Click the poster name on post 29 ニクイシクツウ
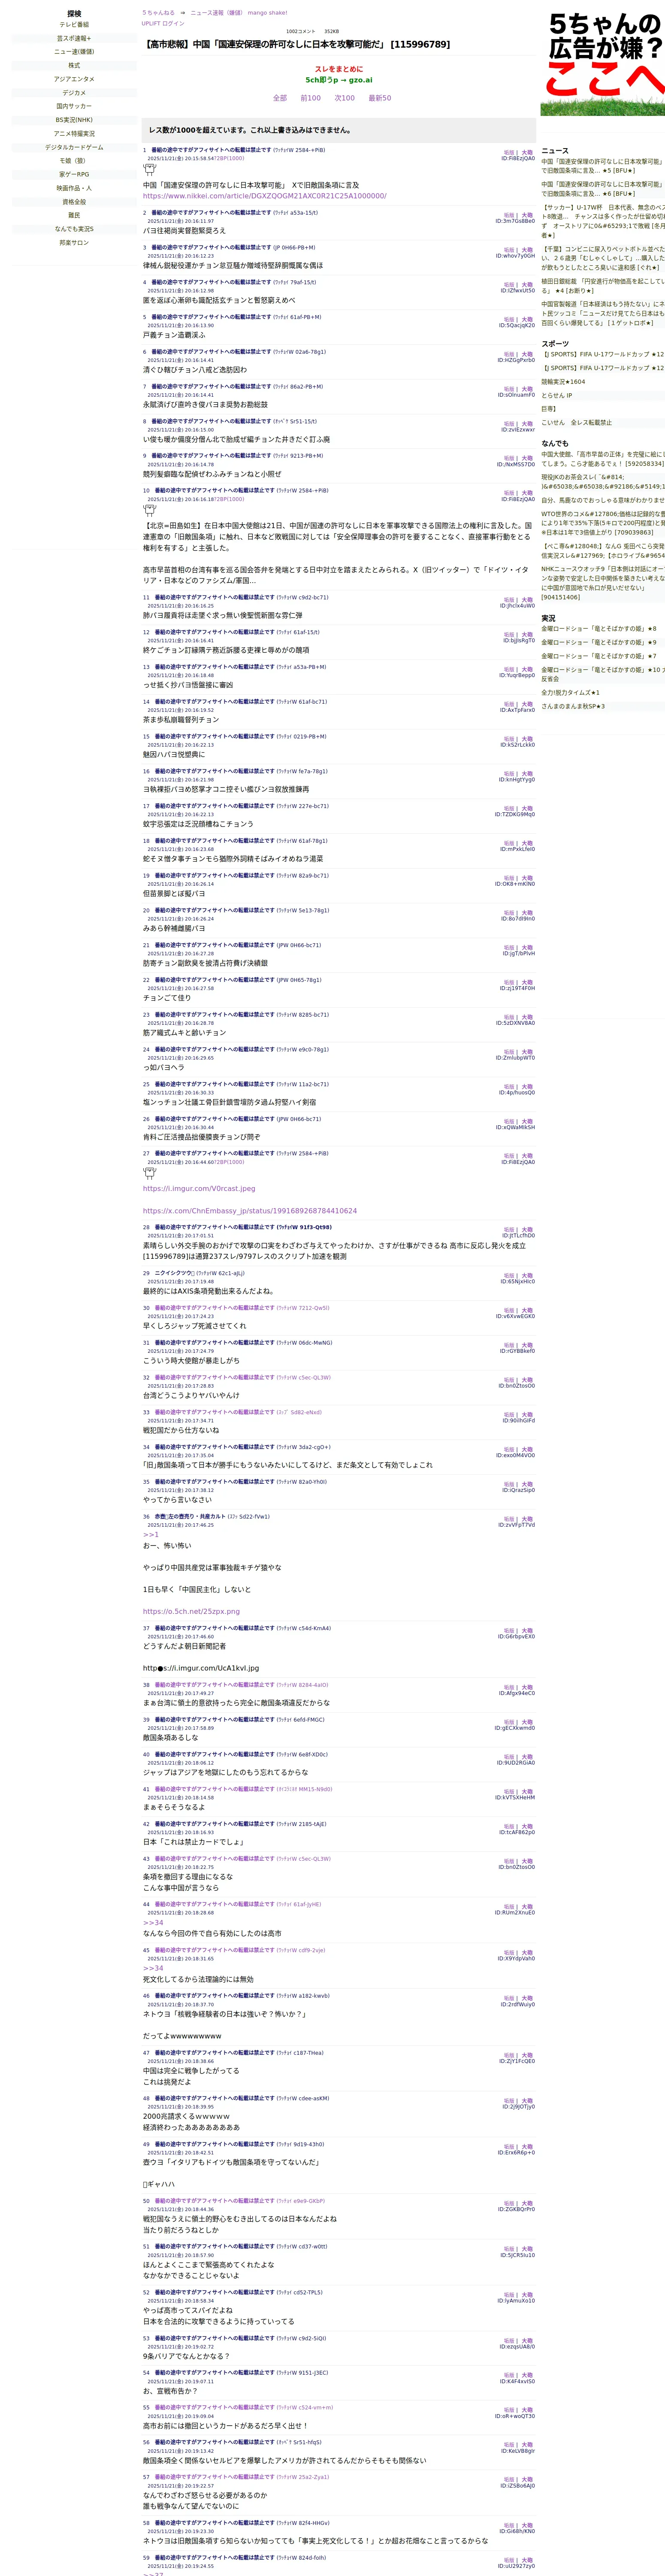Screen dimensions: 665x2576 174,1273
